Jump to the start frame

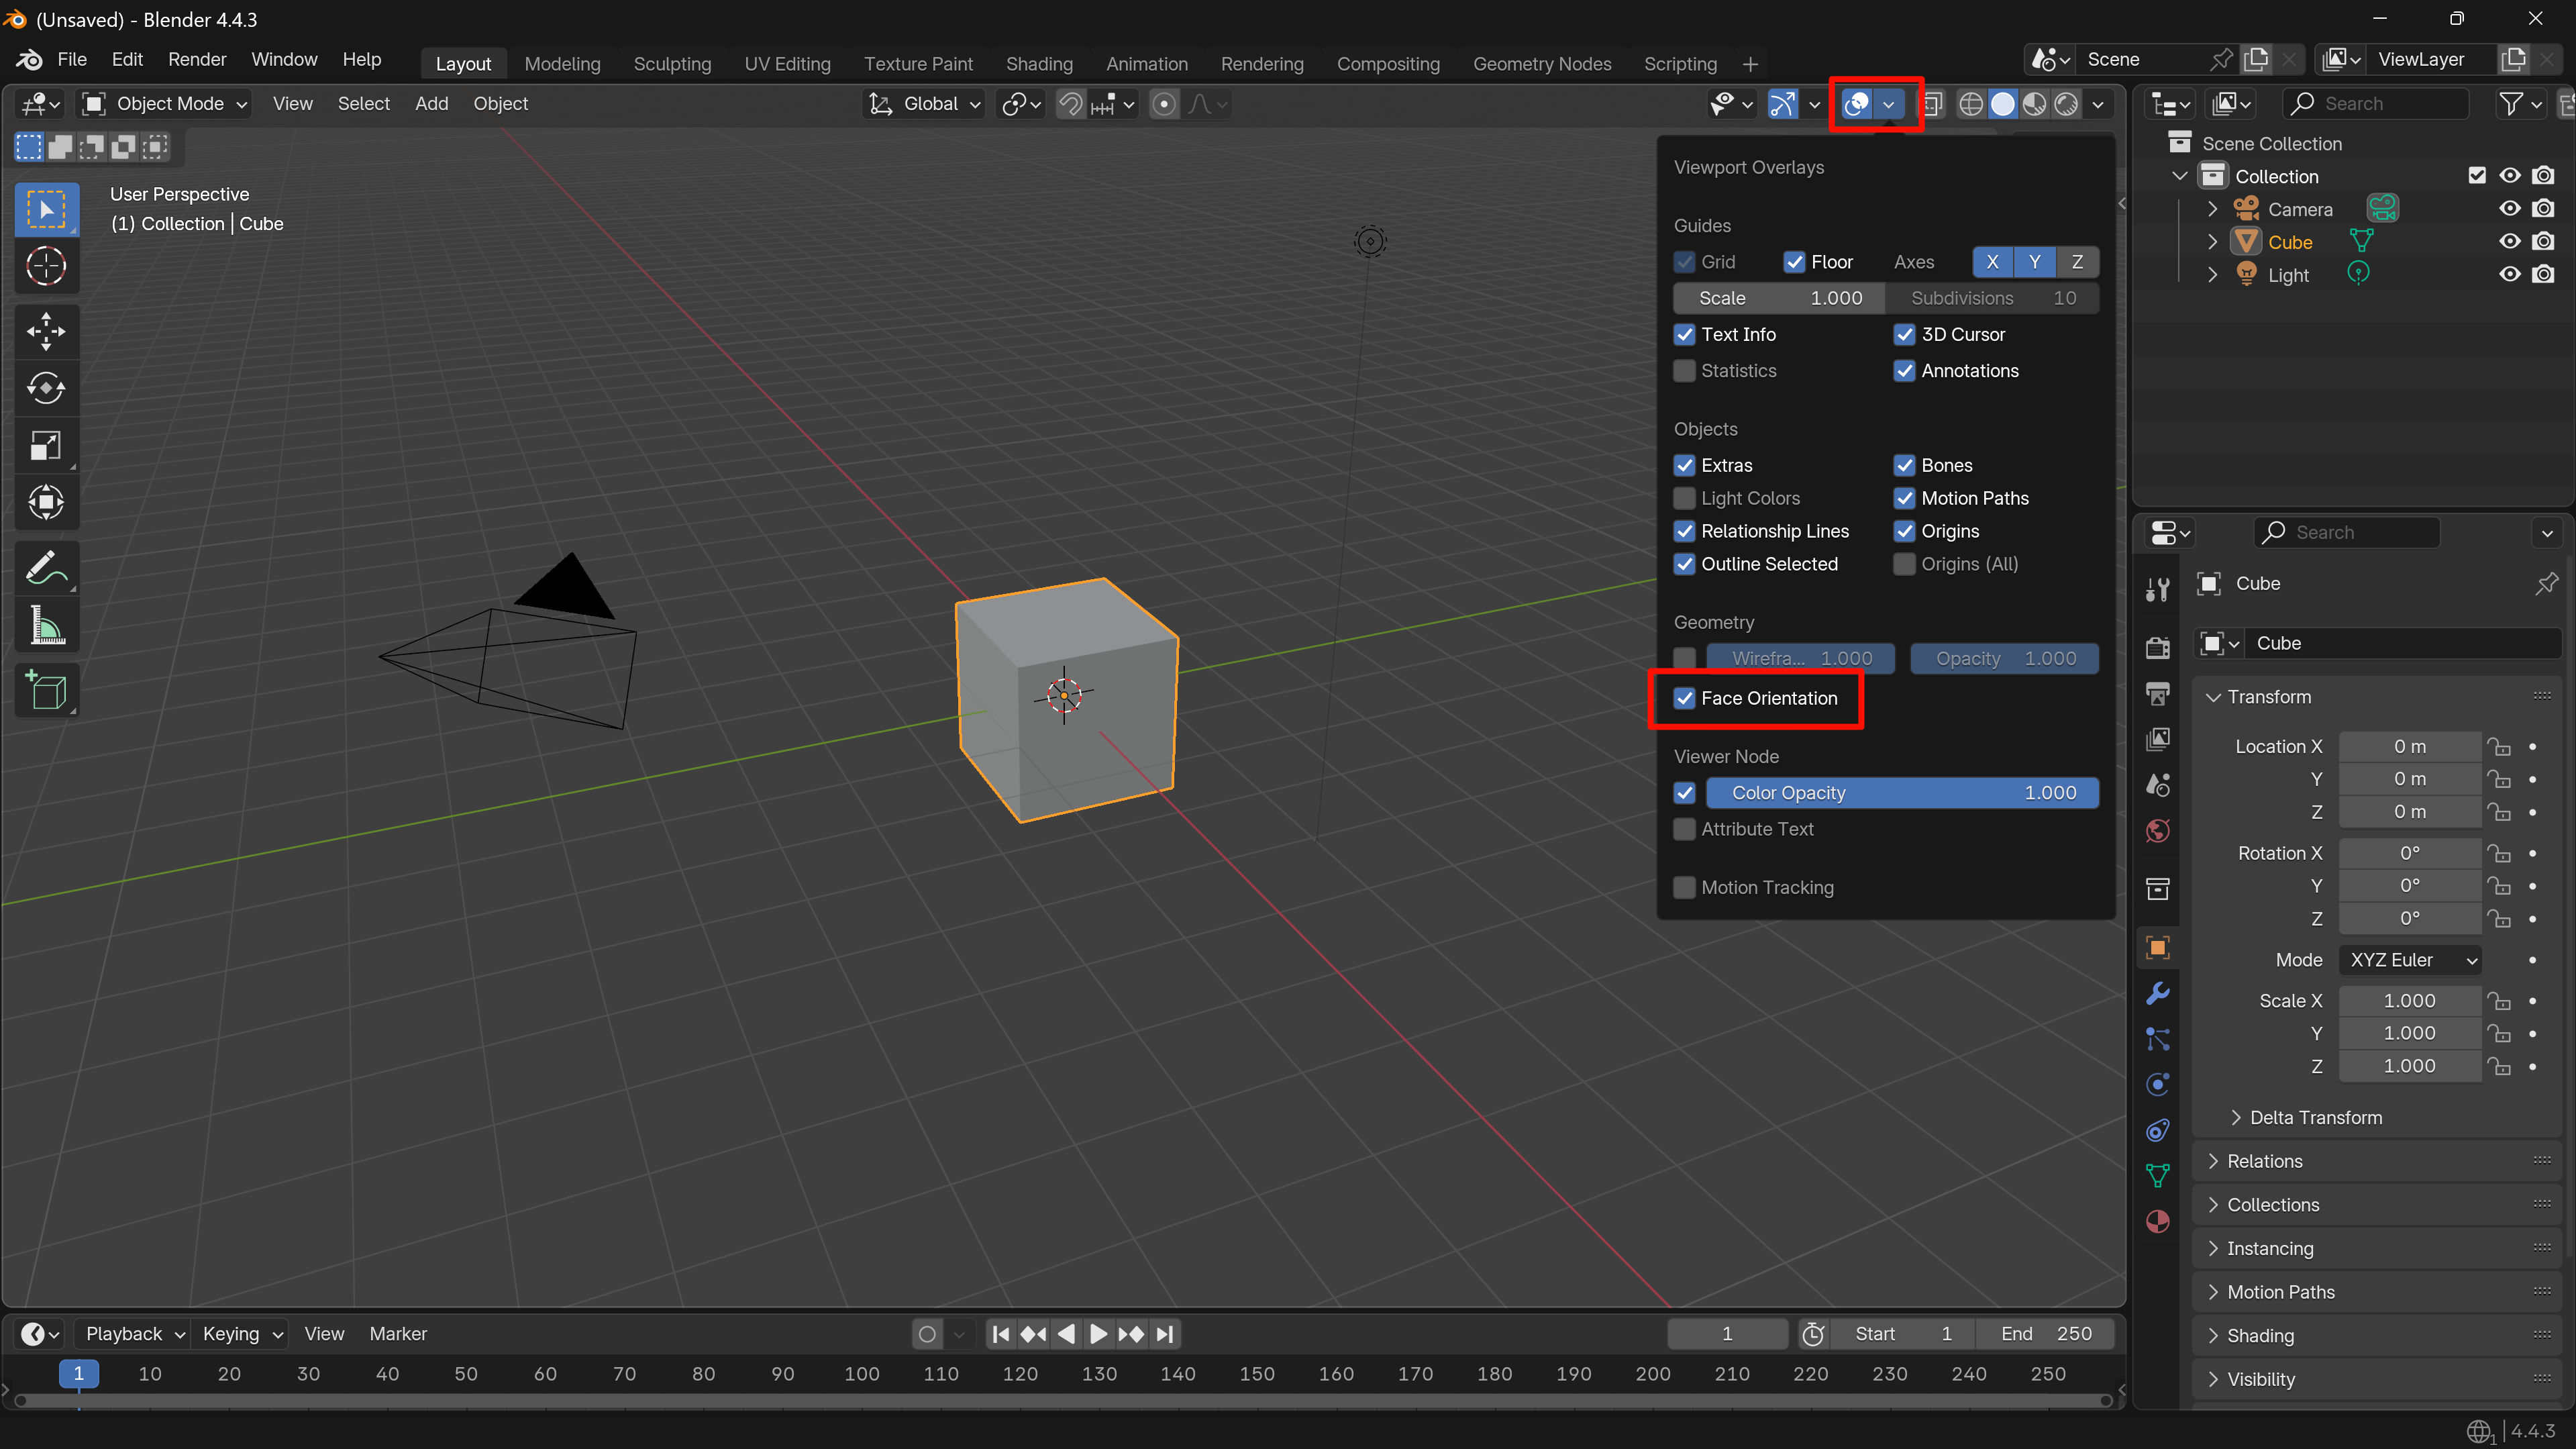pyautogui.click(x=1001, y=1334)
